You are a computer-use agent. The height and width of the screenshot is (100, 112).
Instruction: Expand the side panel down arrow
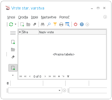coord(13,75)
